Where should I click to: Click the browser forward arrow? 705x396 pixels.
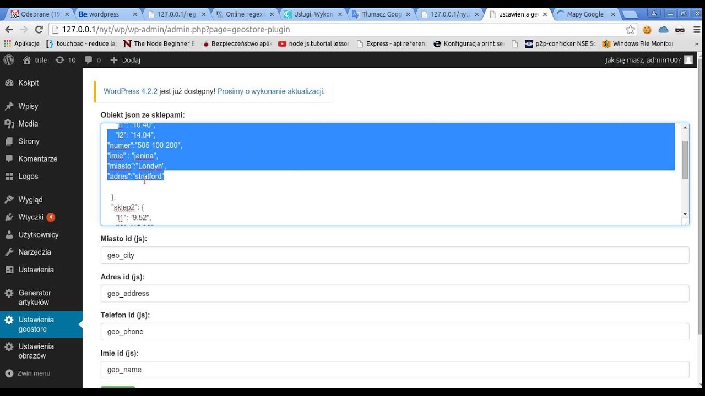click(x=24, y=30)
